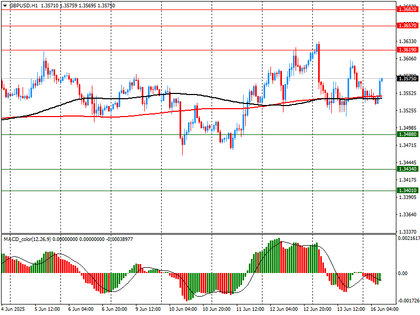
Task: Click the black 1.35750 current price tag
Action: point(407,78)
